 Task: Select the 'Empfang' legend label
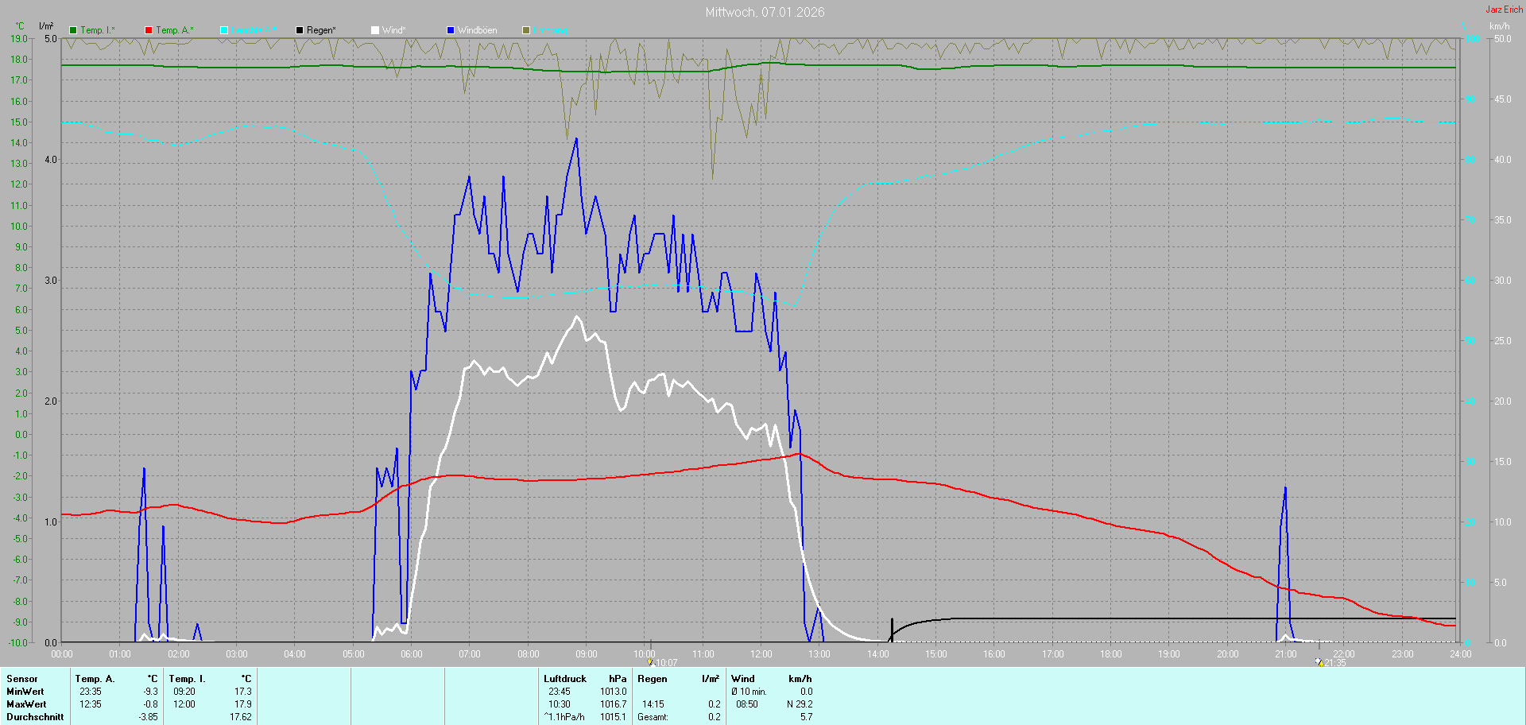[551, 30]
